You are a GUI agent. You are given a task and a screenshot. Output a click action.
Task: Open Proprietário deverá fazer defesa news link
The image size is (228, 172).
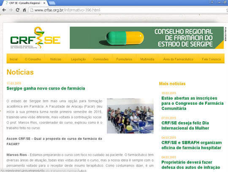190,165
